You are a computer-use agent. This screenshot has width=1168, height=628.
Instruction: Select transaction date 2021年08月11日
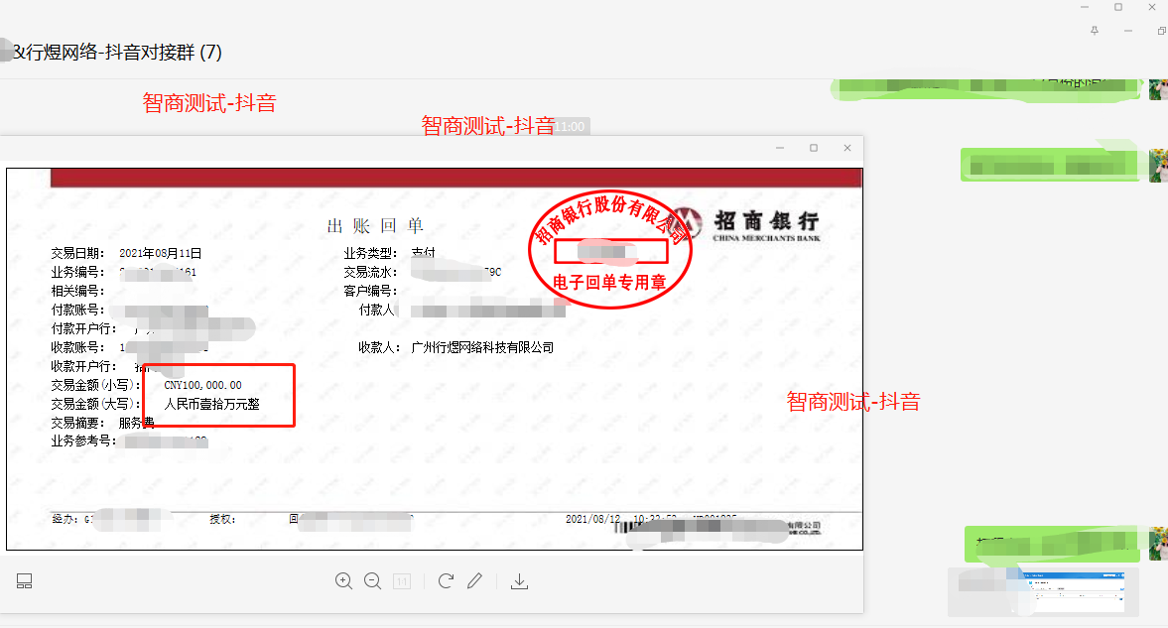(160, 253)
